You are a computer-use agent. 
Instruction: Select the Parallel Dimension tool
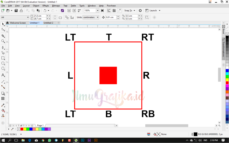3,82
